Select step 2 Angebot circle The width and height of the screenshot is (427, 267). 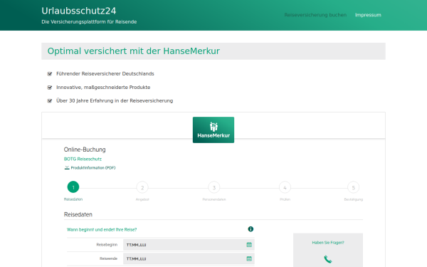tap(142, 187)
